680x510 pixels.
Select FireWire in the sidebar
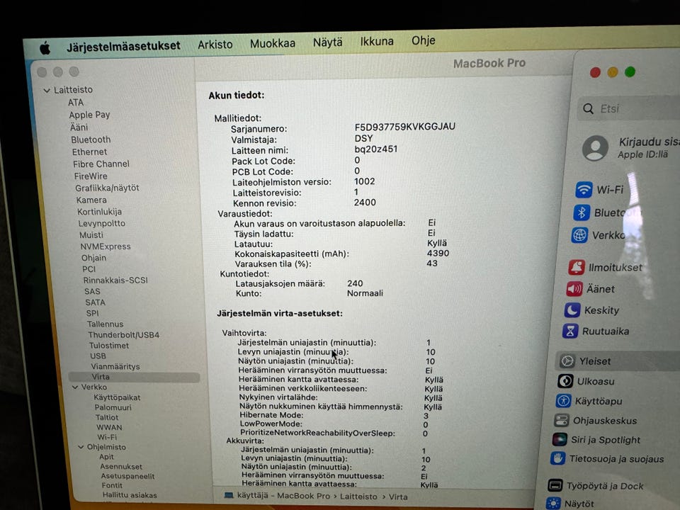coord(91,176)
